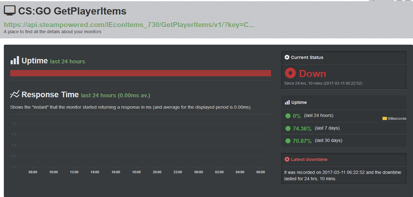Click the CS:GO GetPlayerItems page title
This screenshot has width=413, height=197.
(72, 11)
